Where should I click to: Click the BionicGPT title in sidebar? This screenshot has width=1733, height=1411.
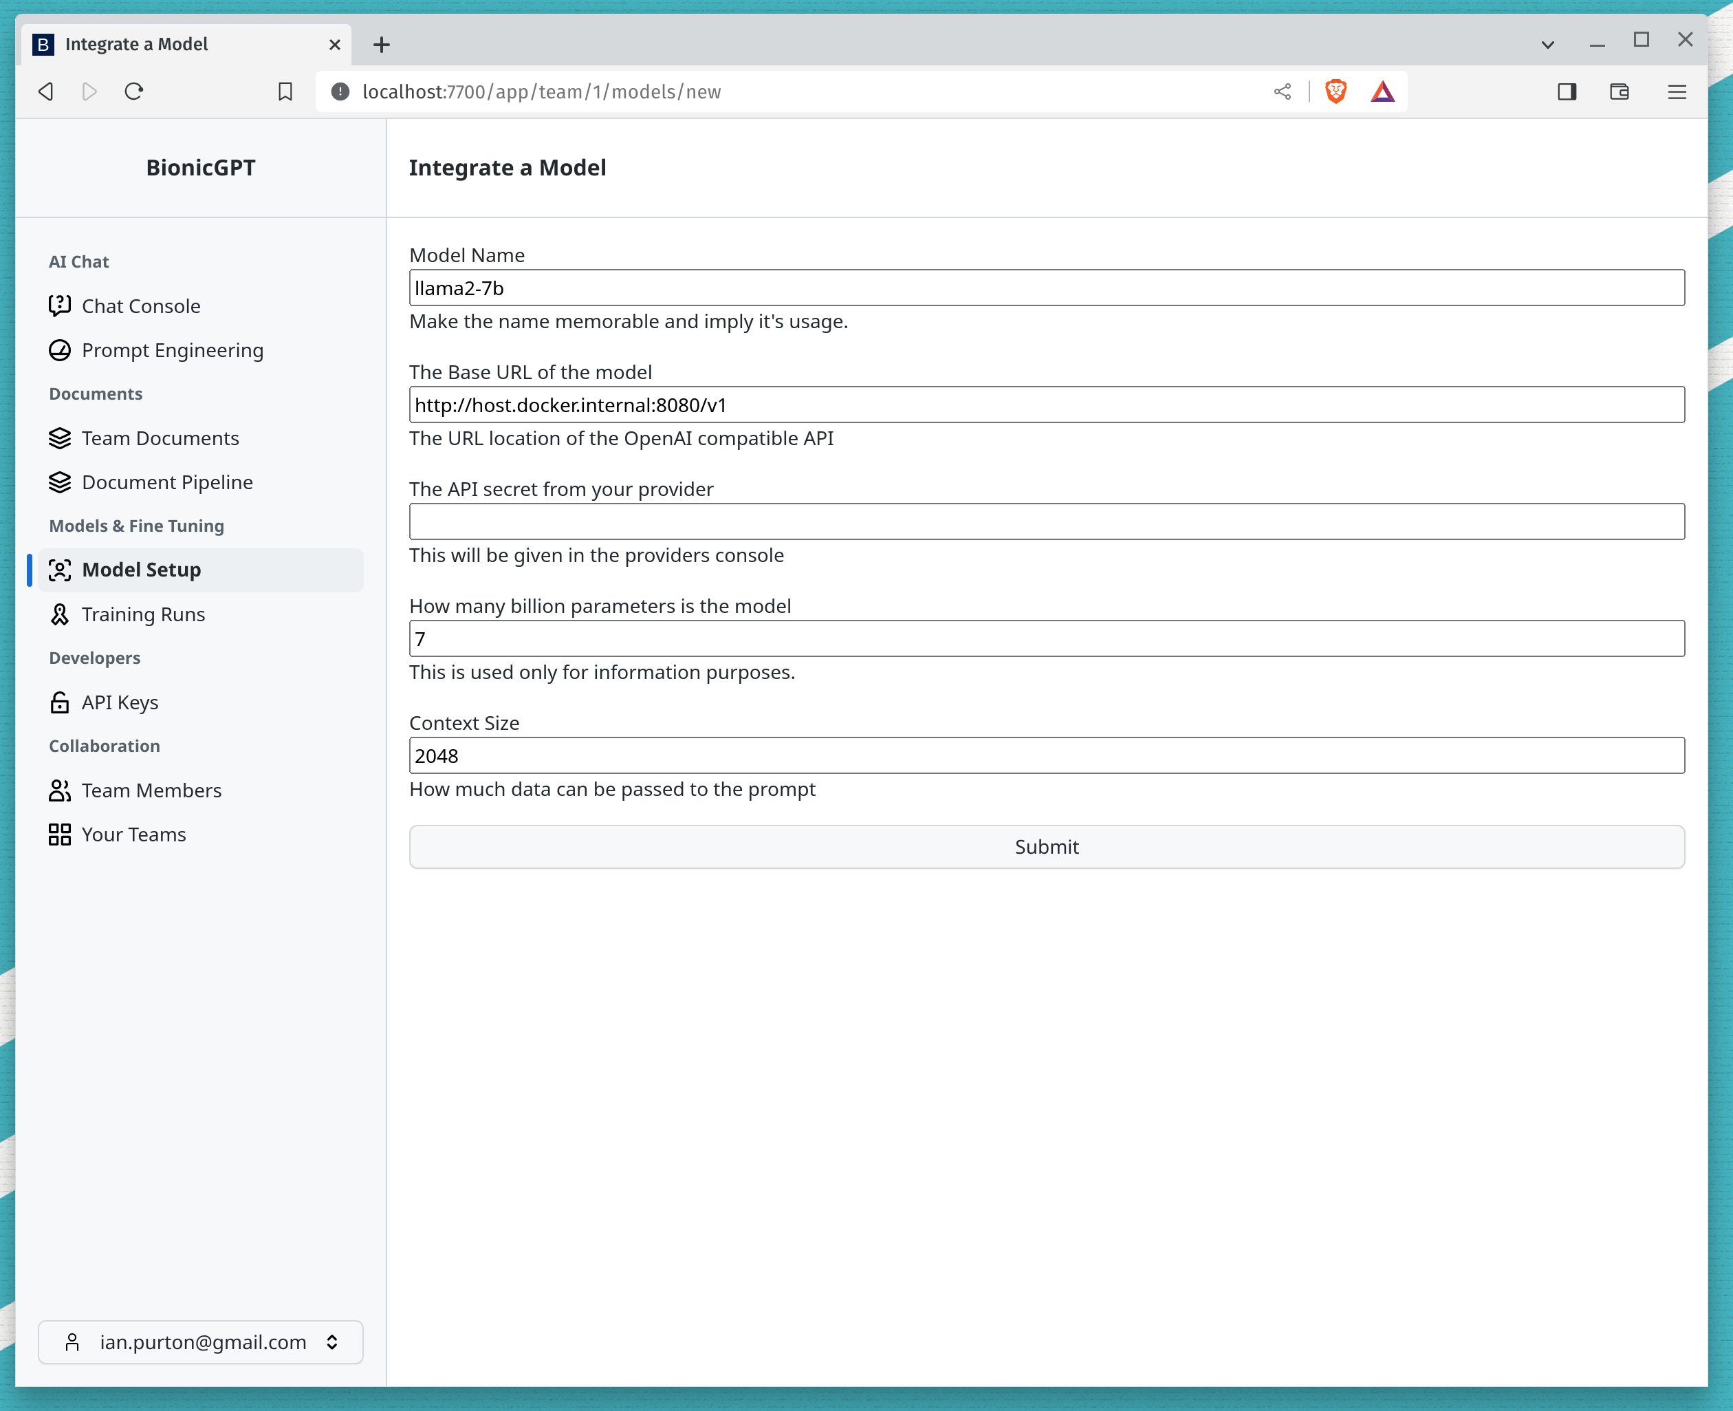tap(201, 167)
